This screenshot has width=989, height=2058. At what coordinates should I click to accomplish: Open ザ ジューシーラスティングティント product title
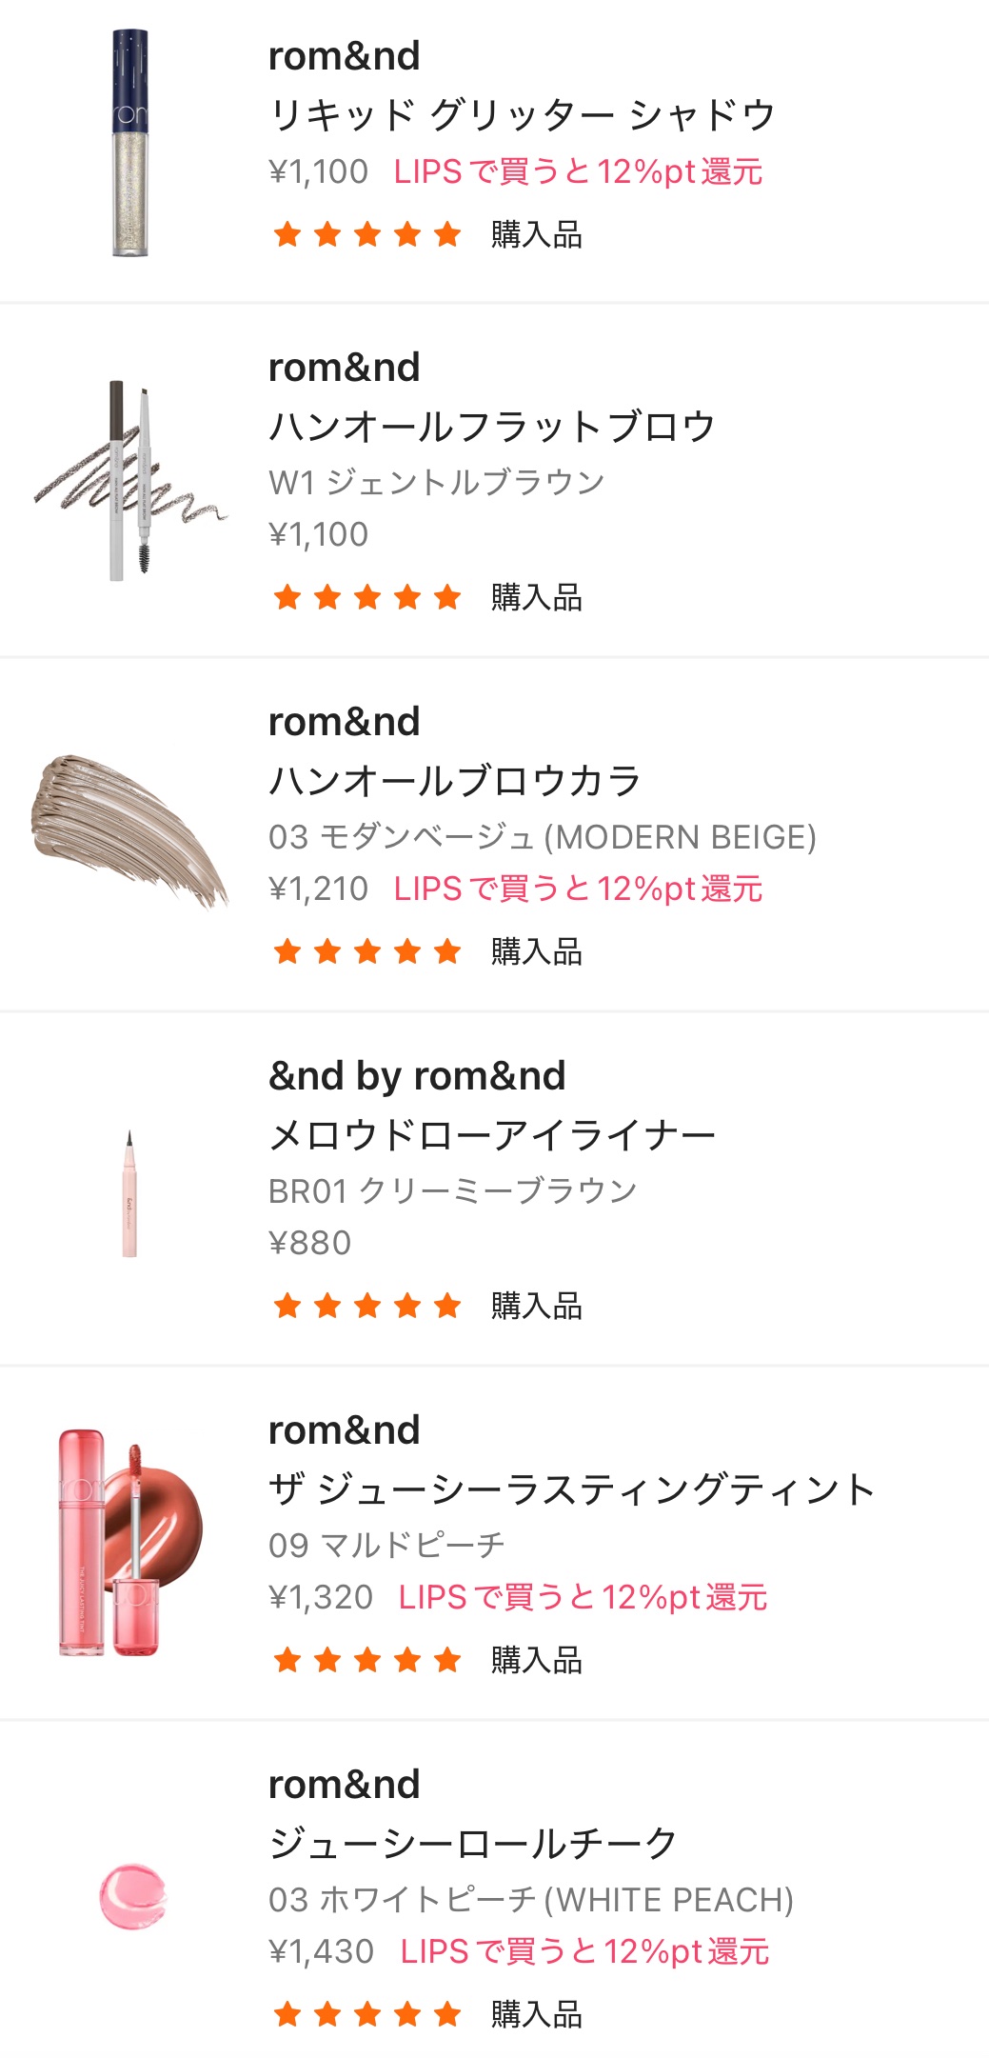click(x=571, y=1489)
